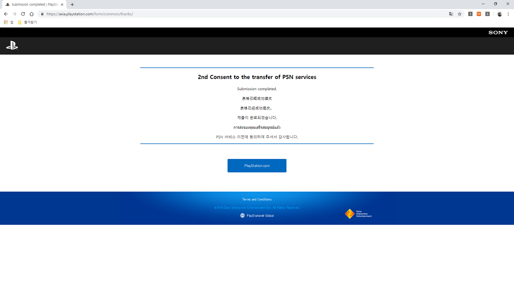Viewport: 514px width, 281px height.
Task: Click the blue PlayStation.com button
Action: click(257, 166)
